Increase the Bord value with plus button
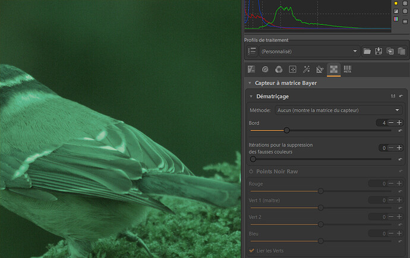 pyautogui.click(x=399, y=122)
